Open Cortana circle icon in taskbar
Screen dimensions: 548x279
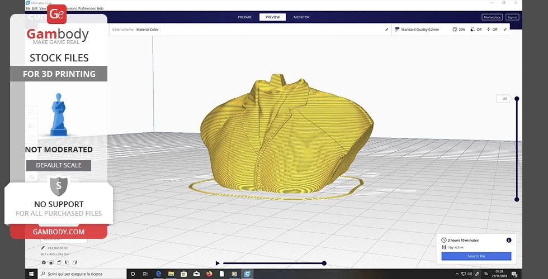click(x=133, y=274)
